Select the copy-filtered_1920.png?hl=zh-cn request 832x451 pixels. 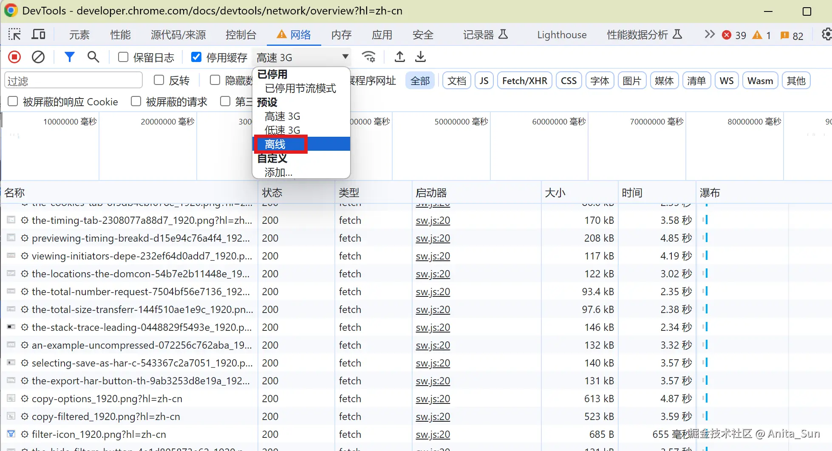(106, 417)
